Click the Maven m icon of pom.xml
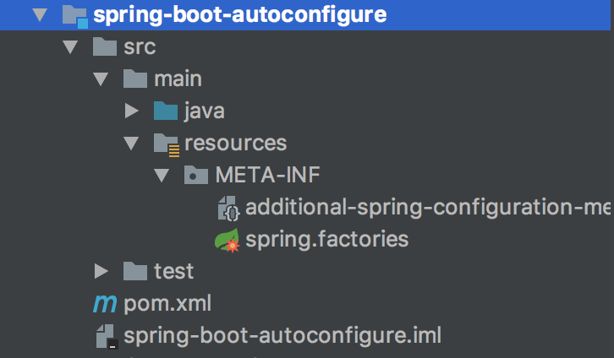The width and height of the screenshot is (614, 358). pos(105,304)
